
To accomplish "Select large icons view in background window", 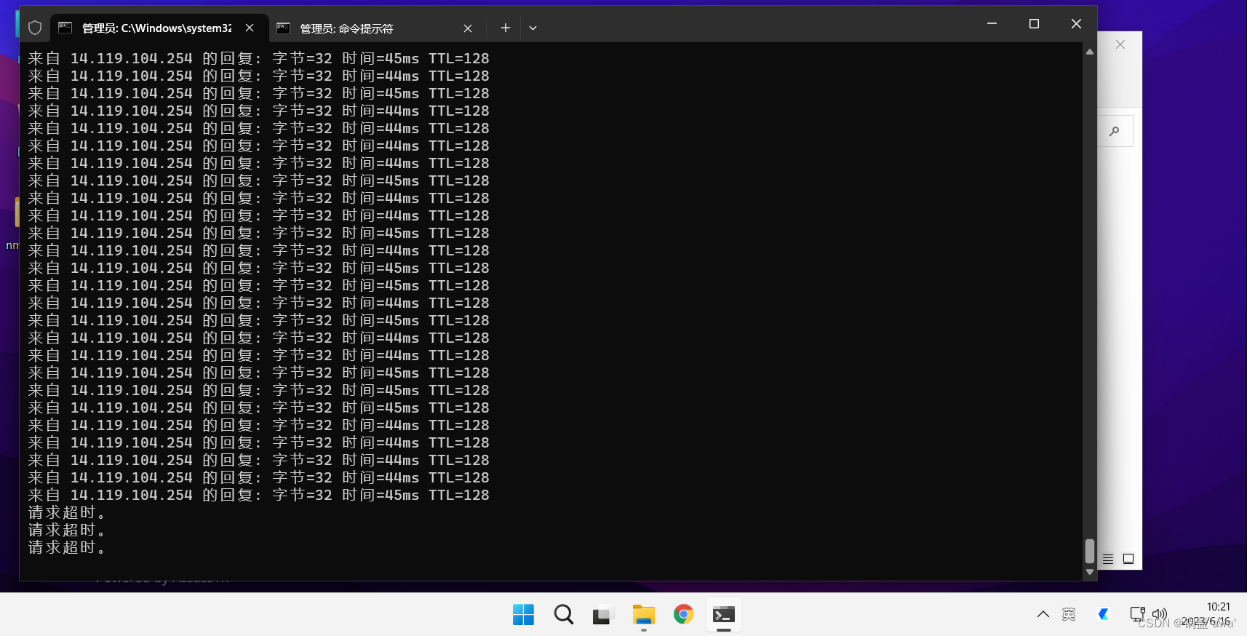I will click(1128, 559).
